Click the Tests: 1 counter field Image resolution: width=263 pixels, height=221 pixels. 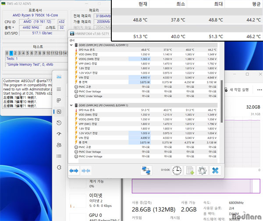click(36, 59)
